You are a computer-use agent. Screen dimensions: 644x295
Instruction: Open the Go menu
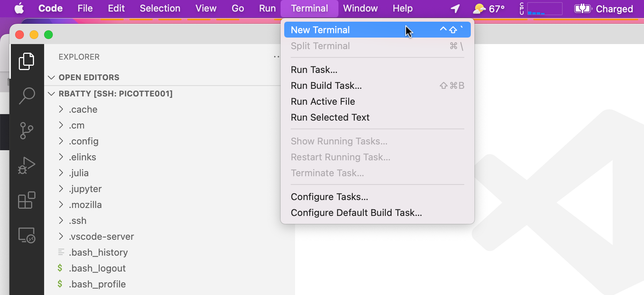pyautogui.click(x=238, y=8)
